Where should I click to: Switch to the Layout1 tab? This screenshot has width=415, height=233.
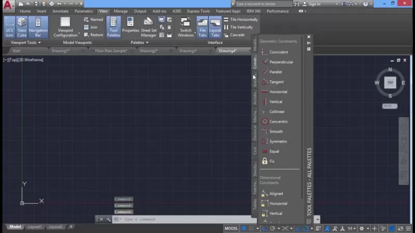point(35,227)
